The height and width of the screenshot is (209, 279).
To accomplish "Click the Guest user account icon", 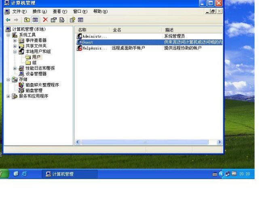I will click(79, 42).
